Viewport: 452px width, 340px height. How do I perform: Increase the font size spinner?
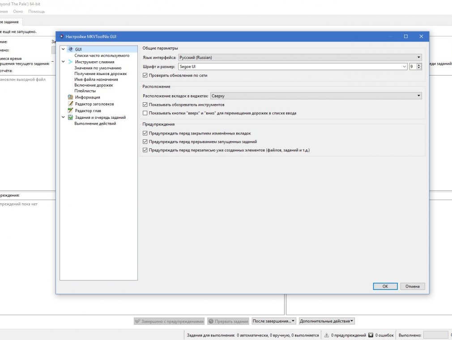(419, 65)
